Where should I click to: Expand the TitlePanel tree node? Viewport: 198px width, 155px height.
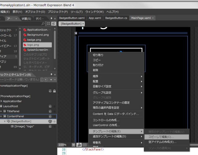[x=1, y=111]
